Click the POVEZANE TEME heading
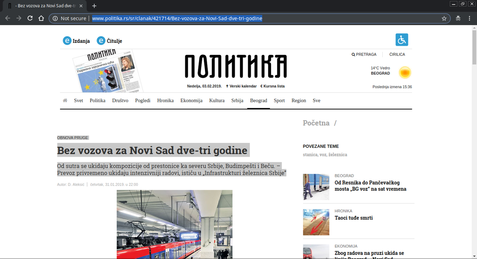Viewport: 477px width, 259px height. [x=321, y=146]
